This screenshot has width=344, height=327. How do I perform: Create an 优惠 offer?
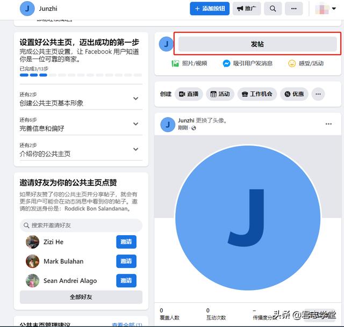tap(294, 94)
